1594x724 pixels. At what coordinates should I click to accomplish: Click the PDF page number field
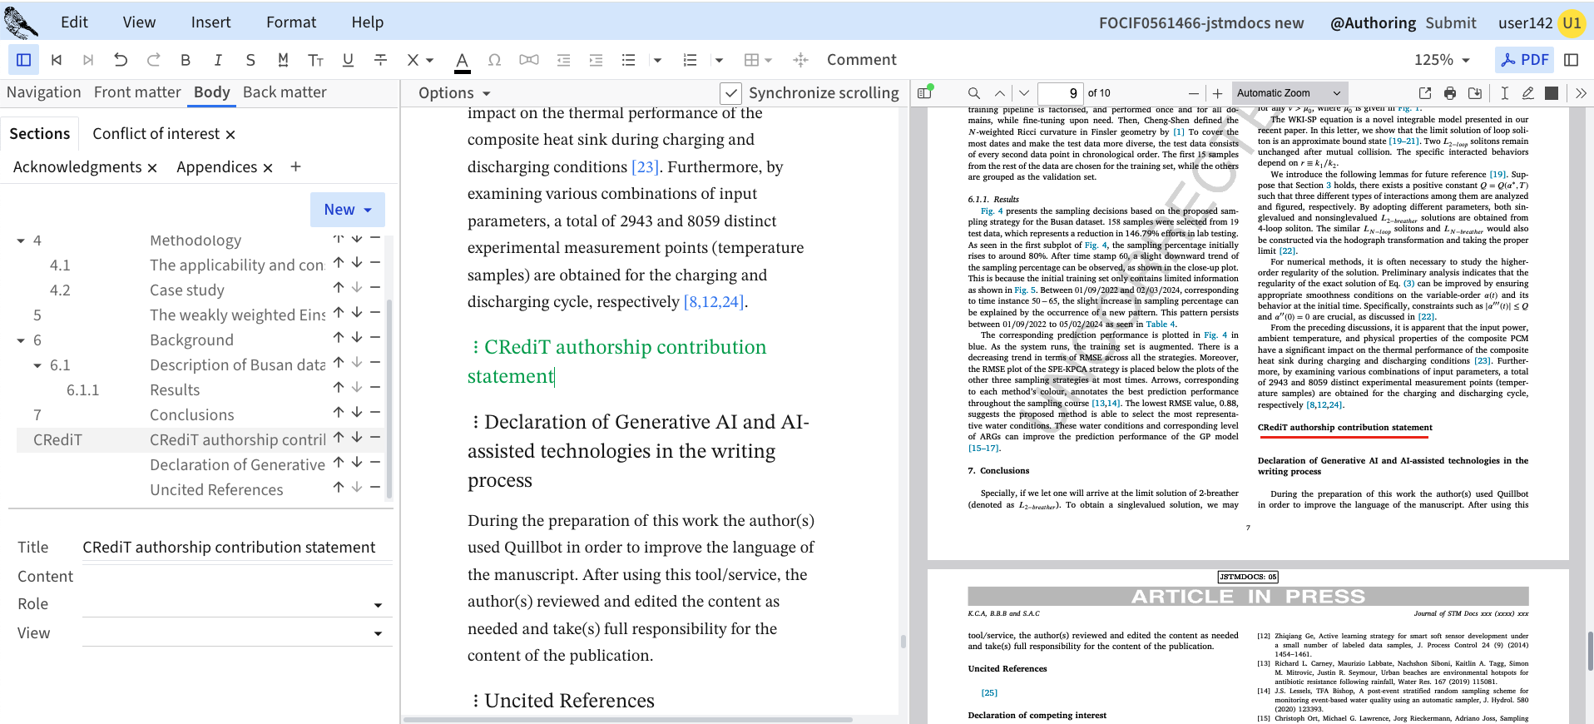1060,93
